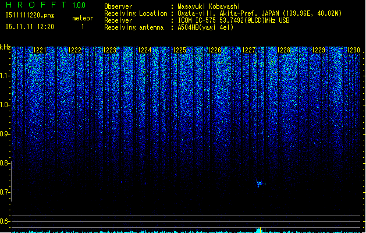Click the 1230 time marker label
Viewport: 366px width, 233px height.
353,50
